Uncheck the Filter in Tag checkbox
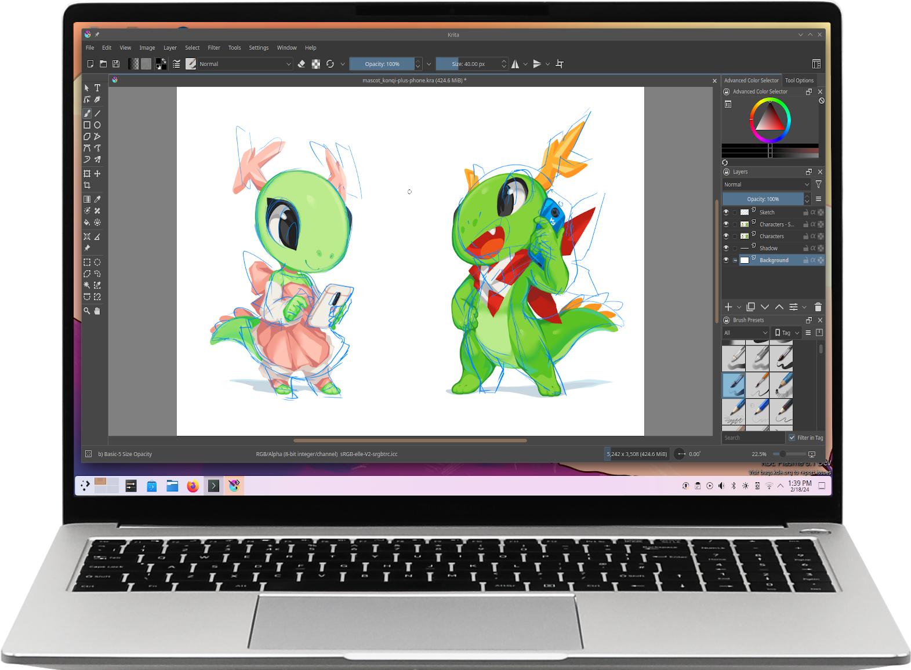This screenshot has height=670, width=911. tap(792, 438)
